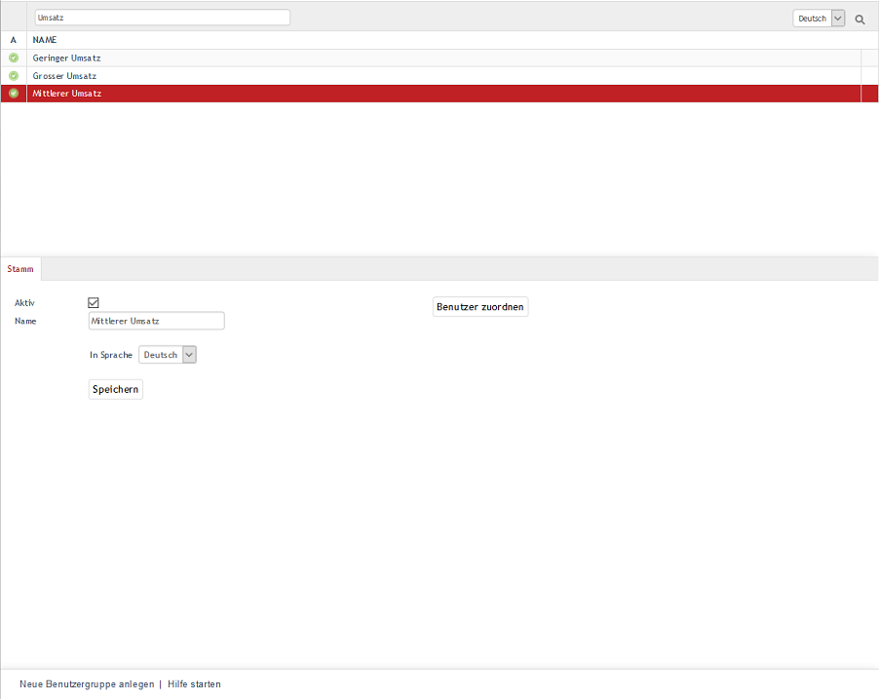Focus the search field containing Umsatz
The width and height of the screenshot is (879, 699).
162,18
